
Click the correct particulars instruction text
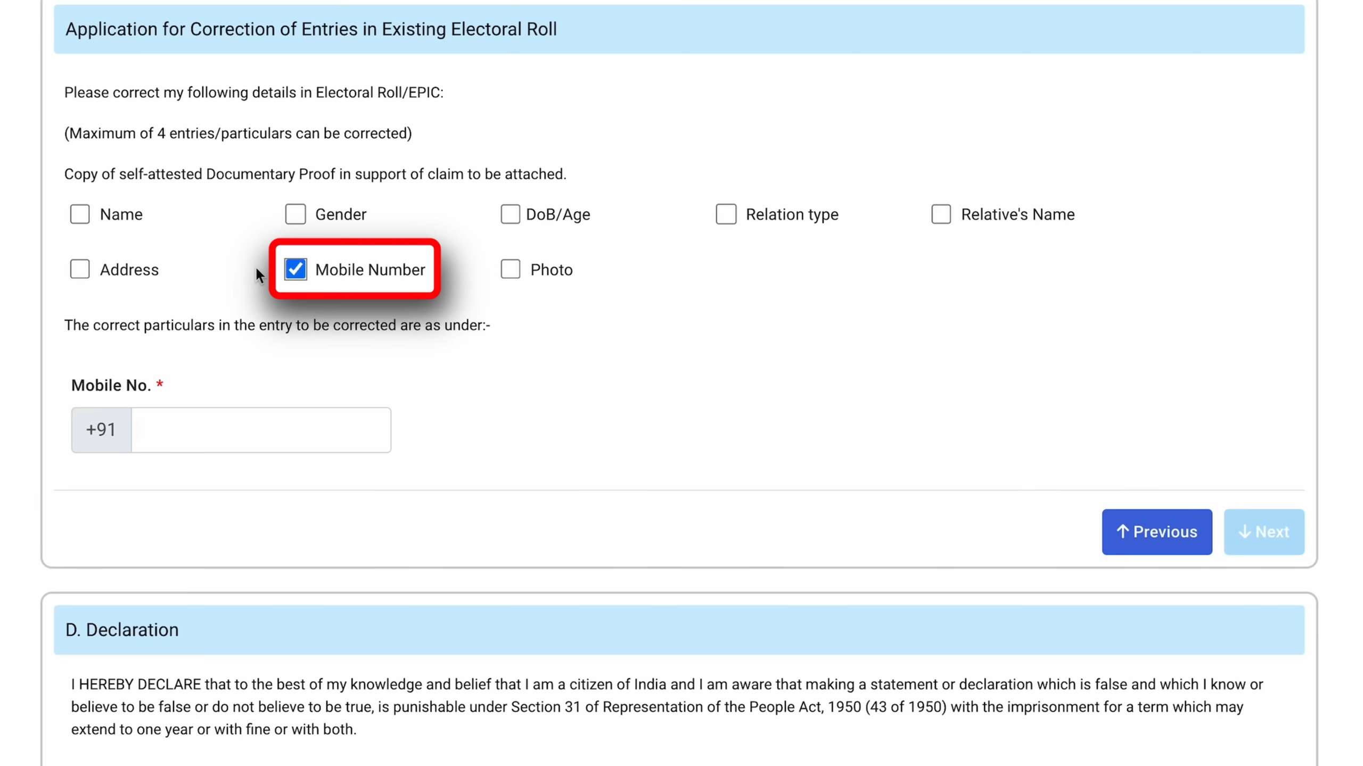click(277, 325)
